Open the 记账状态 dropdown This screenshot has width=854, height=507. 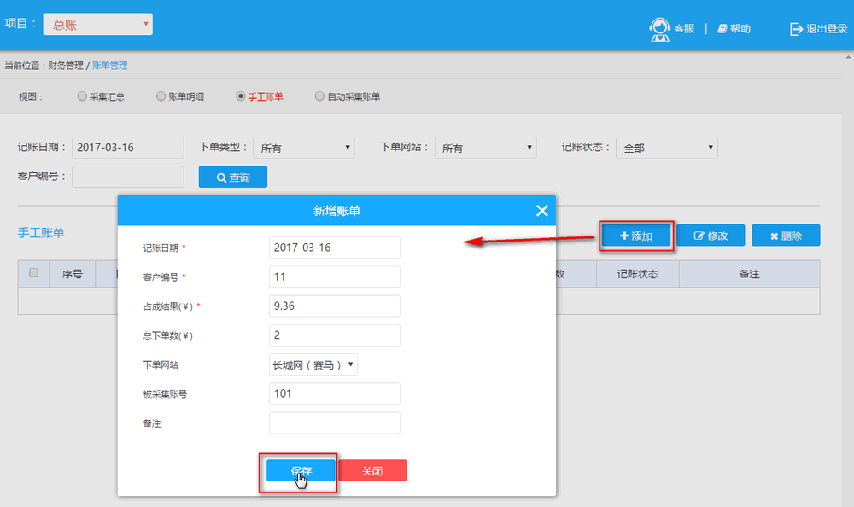coord(666,148)
